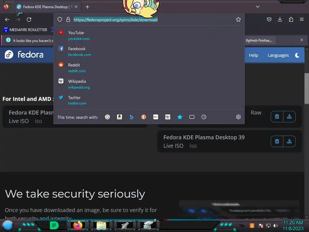Open the Languages menu
This screenshot has height=232, width=309.
coord(278,55)
